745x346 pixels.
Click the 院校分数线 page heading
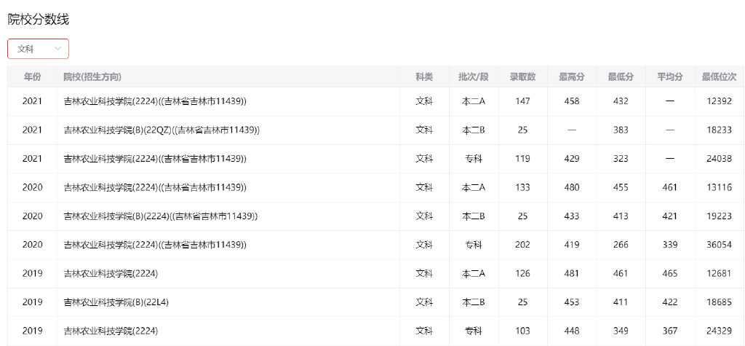[x=39, y=20]
